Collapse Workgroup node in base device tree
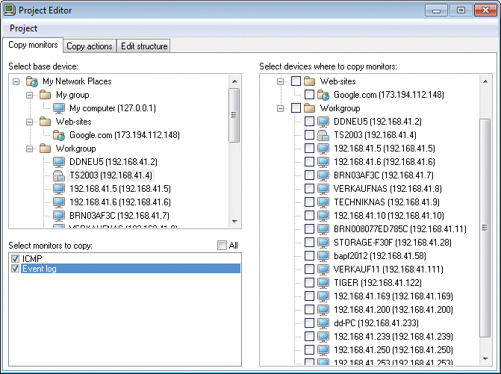 point(29,149)
